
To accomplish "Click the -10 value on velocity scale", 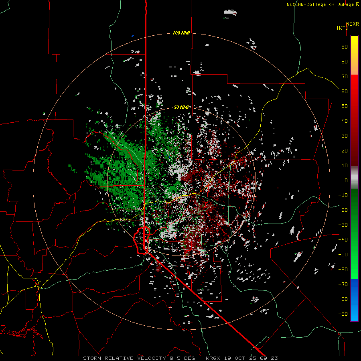I will coord(343,195).
